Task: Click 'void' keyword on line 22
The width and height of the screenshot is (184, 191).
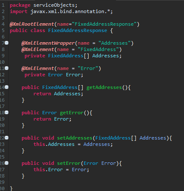Action: pyautogui.click(x=48, y=138)
